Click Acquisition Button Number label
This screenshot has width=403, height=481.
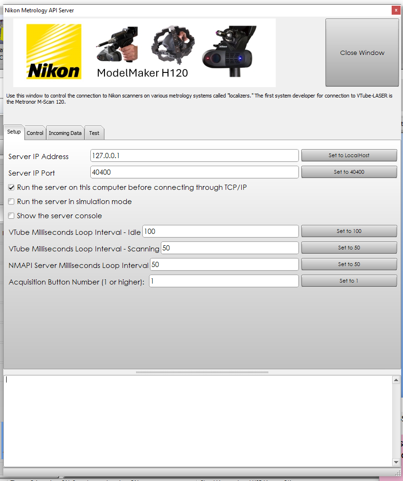[76, 282]
